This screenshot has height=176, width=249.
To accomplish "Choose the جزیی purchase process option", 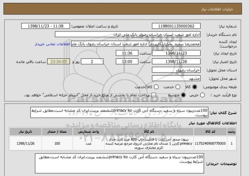I will (202, 95).
